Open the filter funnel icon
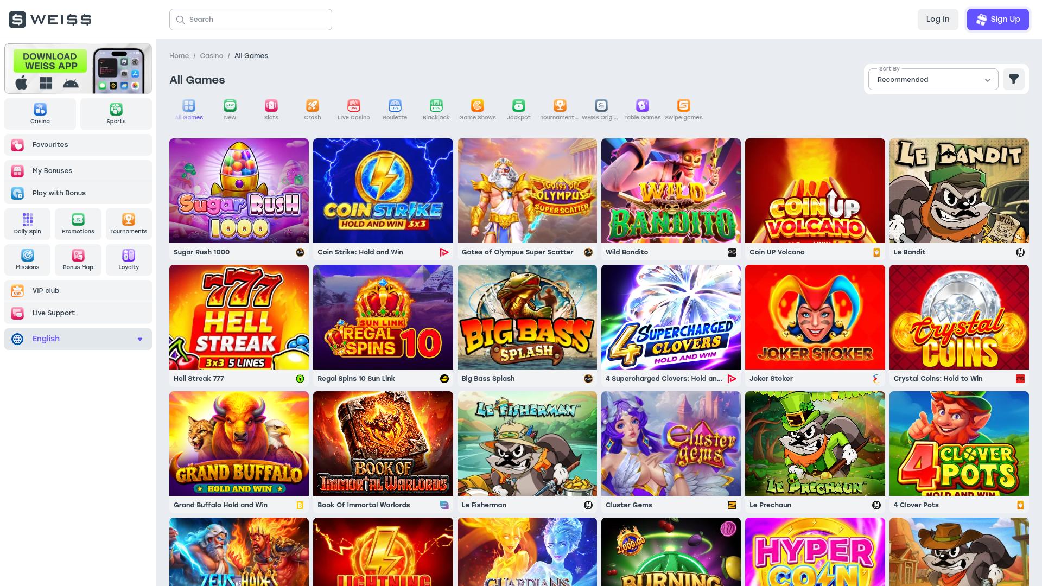The image size is (1042, 586). (1013, 80)
